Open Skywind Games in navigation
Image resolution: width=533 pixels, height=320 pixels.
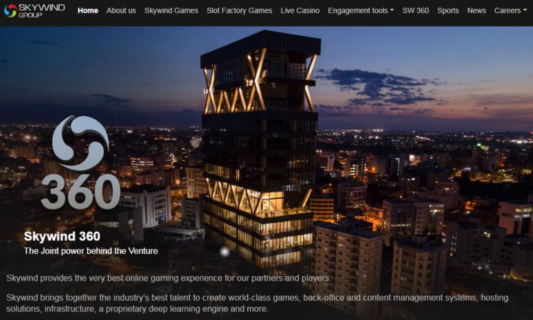click(x=171, y=11)
